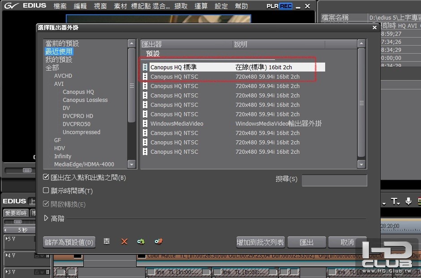Click the 取消 cancel button

tap(347, 242)
